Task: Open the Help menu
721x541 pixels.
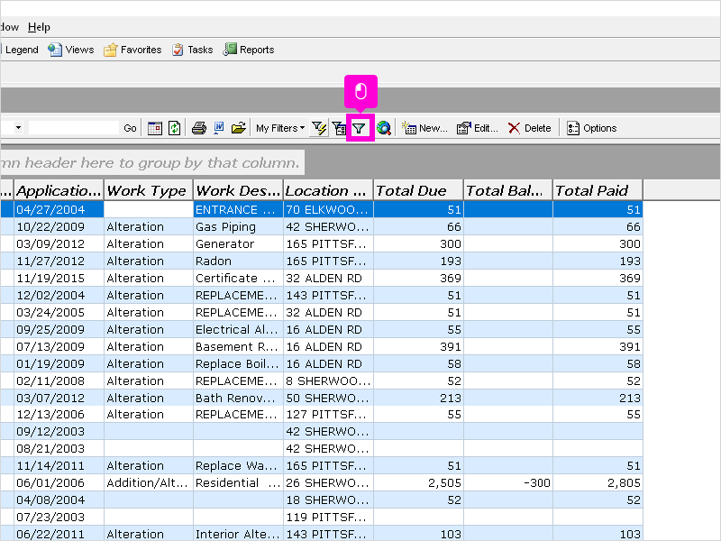Action: pos(39,27)
